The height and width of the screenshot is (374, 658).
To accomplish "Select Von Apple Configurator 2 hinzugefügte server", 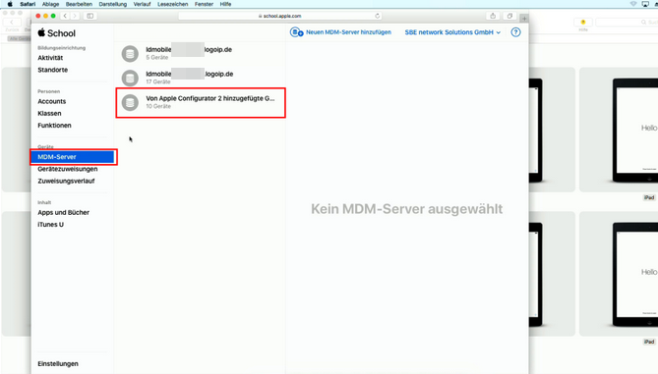I will click(x=201, y=102).
